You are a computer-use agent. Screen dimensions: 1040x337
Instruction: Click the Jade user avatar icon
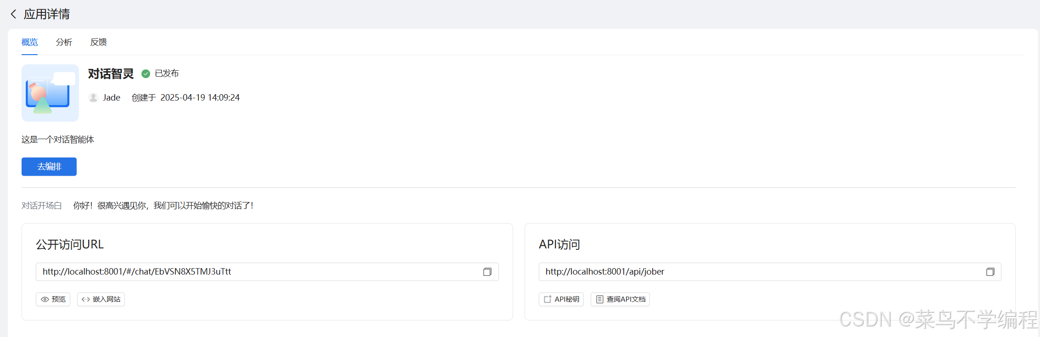(93, 97)
